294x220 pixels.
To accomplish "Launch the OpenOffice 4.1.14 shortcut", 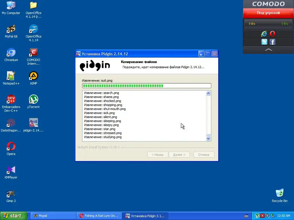I will (x=33, y=33).
